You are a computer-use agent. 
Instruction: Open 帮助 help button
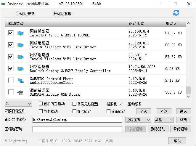click(177, 141)
